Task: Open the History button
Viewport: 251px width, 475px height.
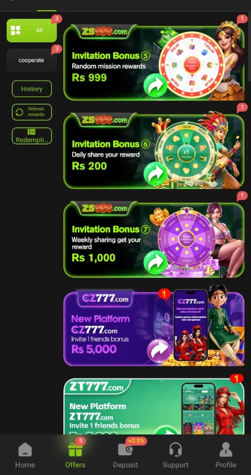Action: coord(32,89)
